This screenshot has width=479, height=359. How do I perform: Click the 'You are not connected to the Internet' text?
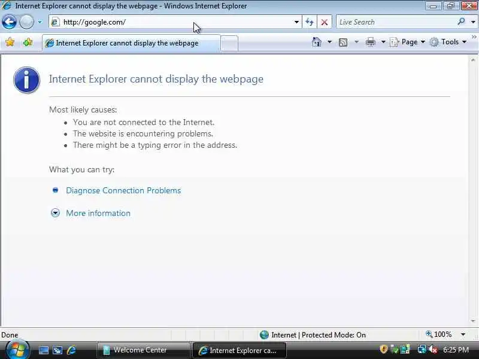pos(144,123)
